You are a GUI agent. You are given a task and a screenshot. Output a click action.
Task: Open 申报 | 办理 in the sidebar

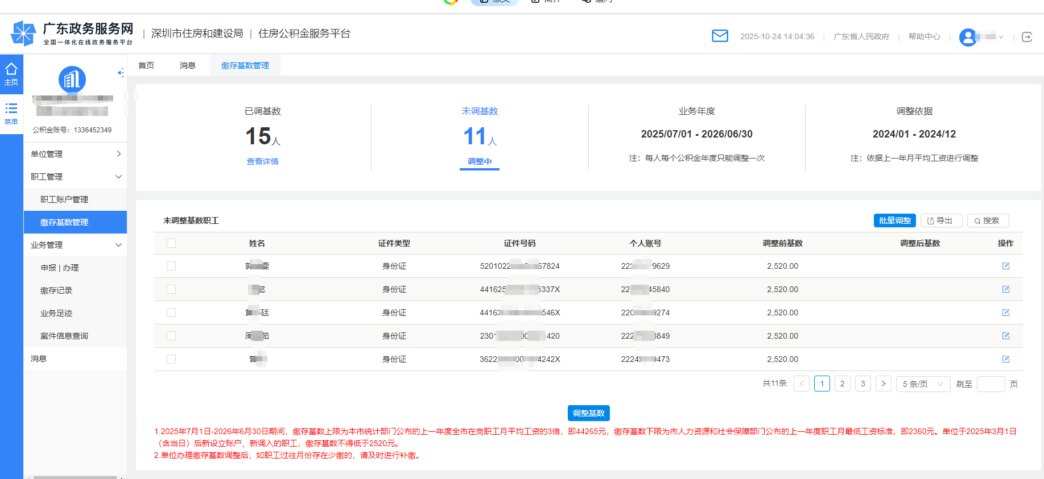[x=75, y=268]
